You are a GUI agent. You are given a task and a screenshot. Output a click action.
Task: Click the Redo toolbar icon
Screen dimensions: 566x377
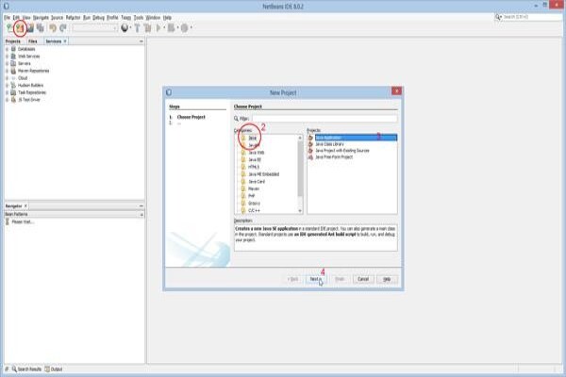tap(63, 27)
